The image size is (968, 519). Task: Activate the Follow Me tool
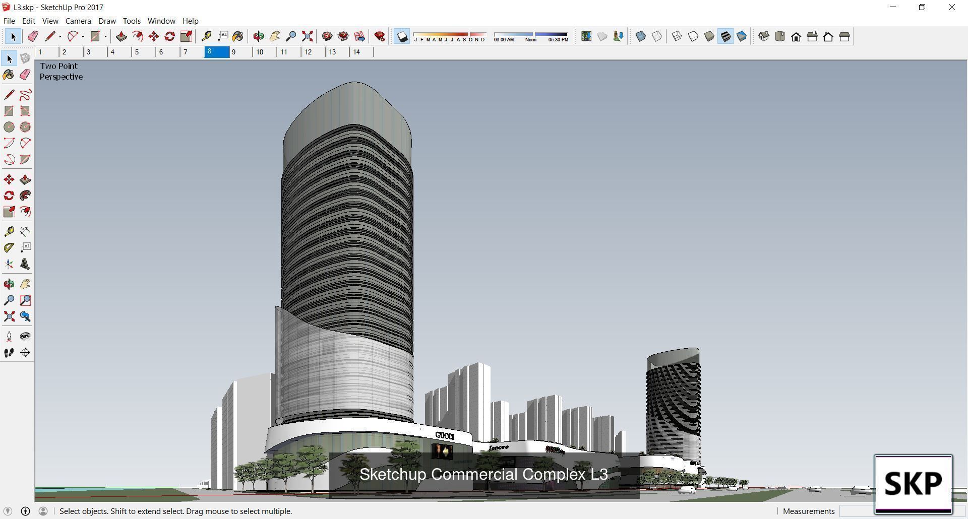pos(25,196)
